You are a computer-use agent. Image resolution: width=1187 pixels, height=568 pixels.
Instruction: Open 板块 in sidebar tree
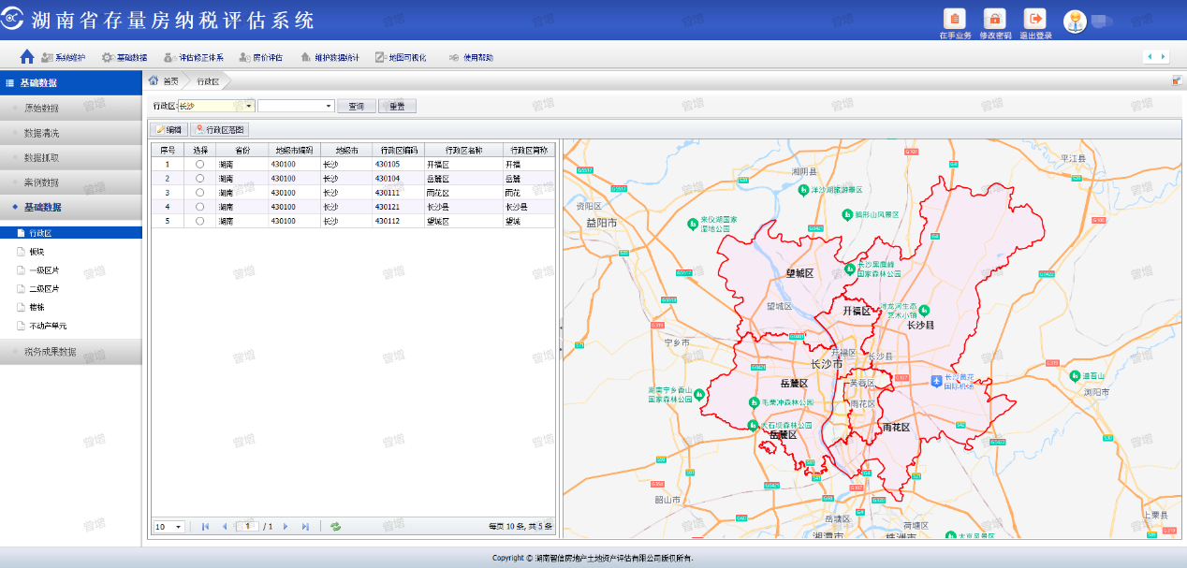[37, 252]
